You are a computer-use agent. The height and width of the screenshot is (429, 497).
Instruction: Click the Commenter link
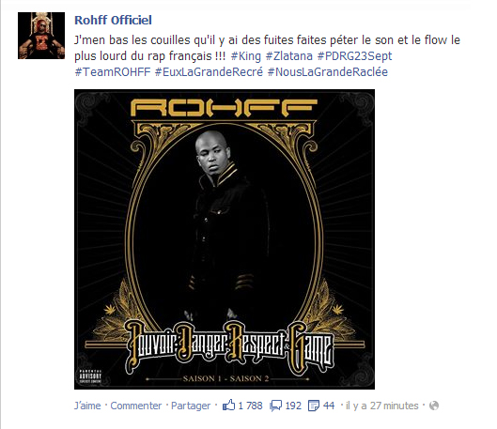click(136, 406)
